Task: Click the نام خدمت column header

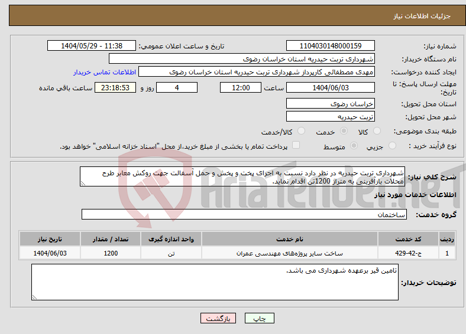Action: 289,239
